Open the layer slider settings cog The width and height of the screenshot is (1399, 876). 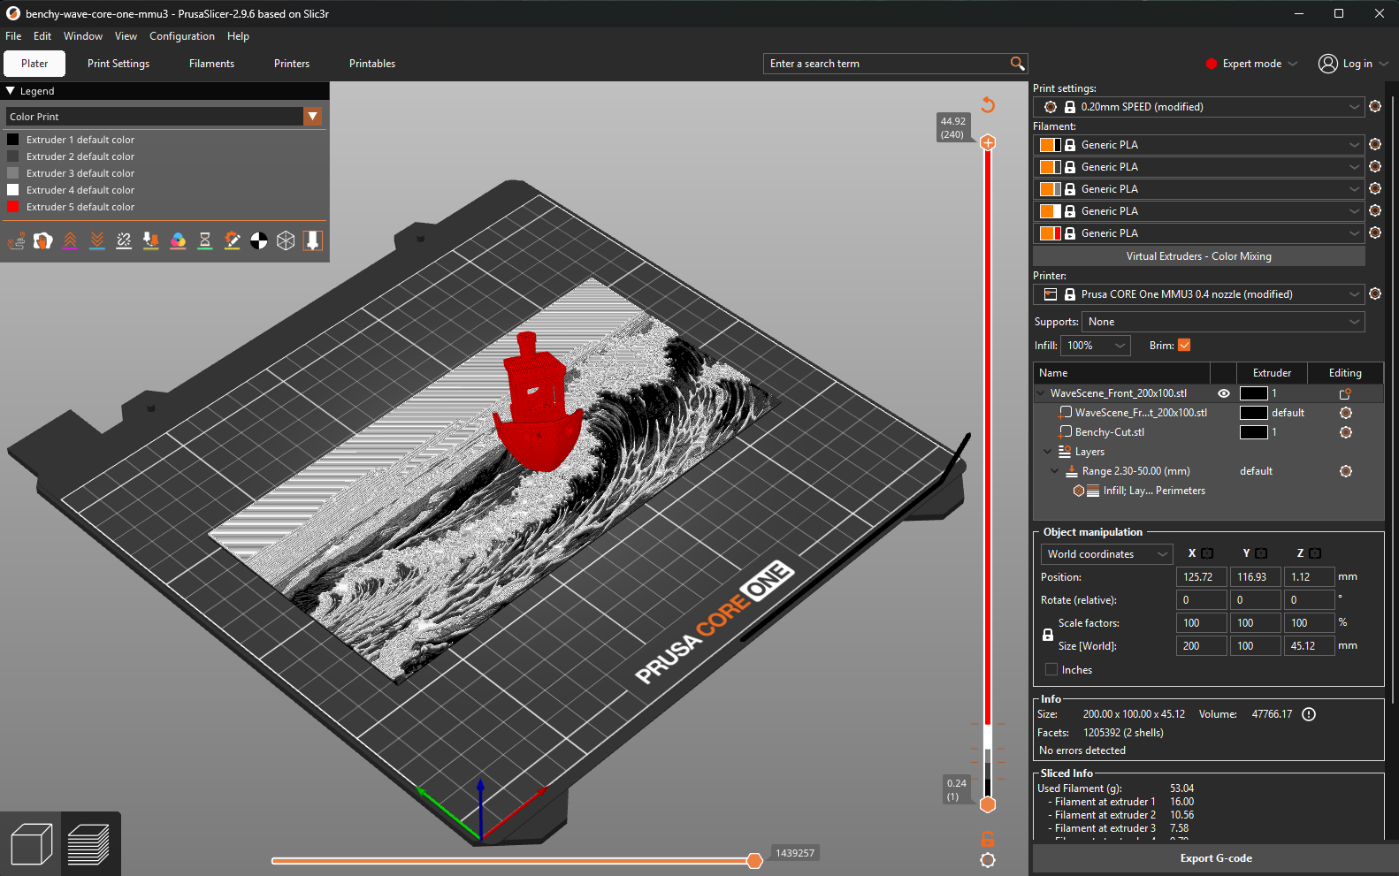pos(988,860)
